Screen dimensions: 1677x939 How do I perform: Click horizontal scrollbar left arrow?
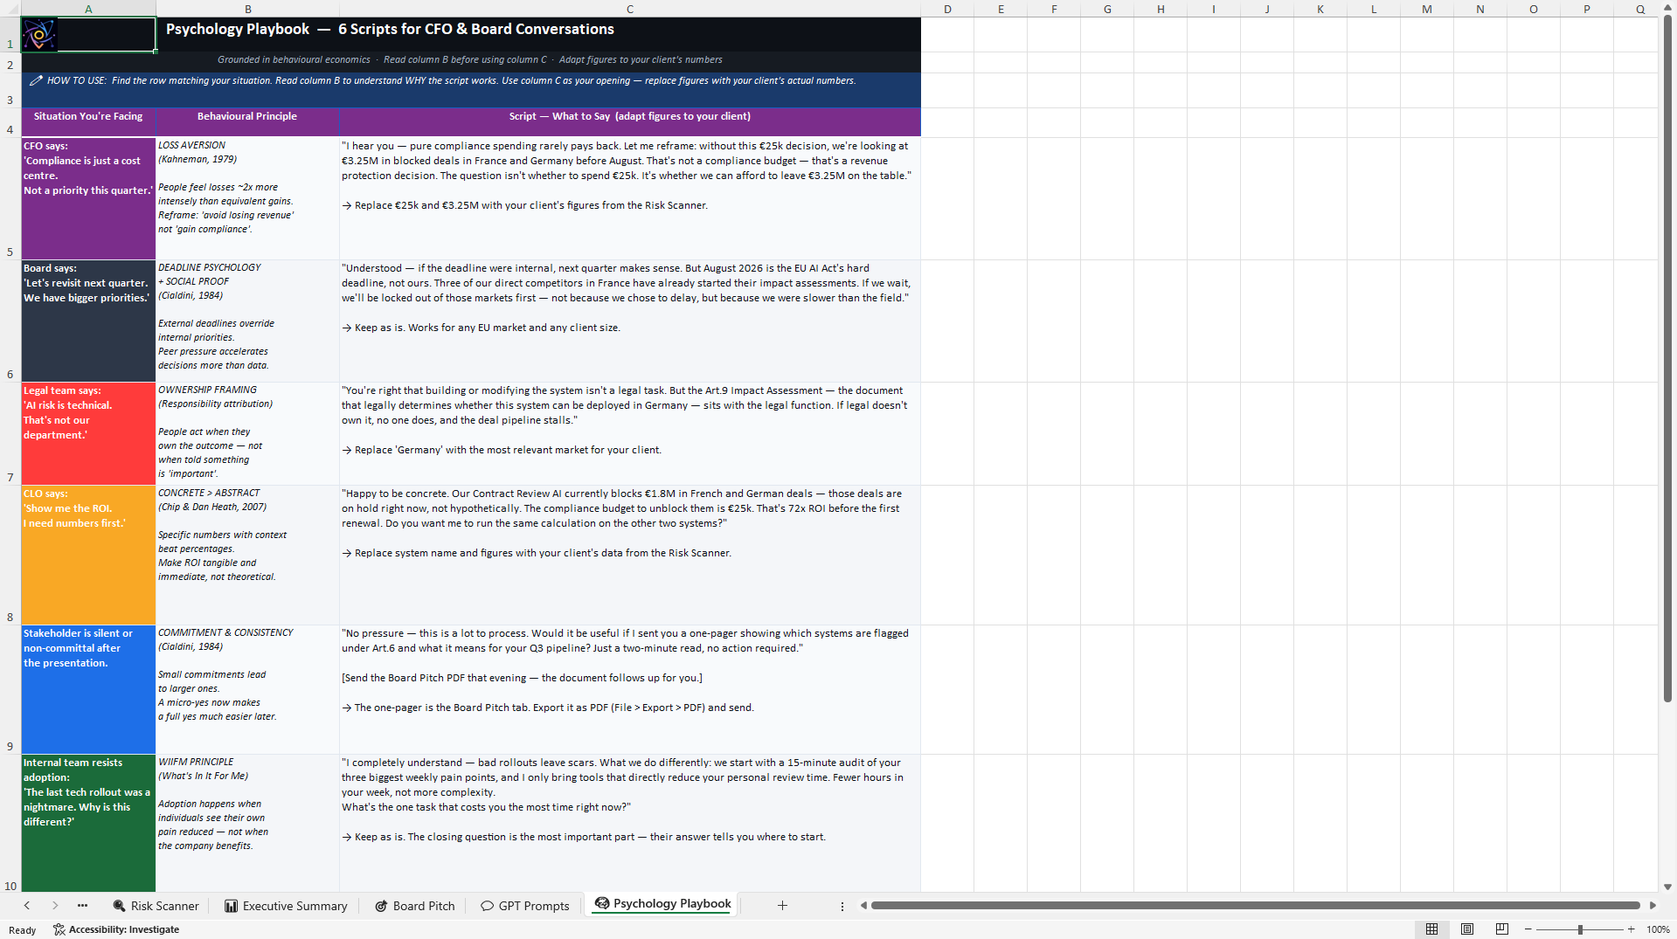(x=863, y=906)
